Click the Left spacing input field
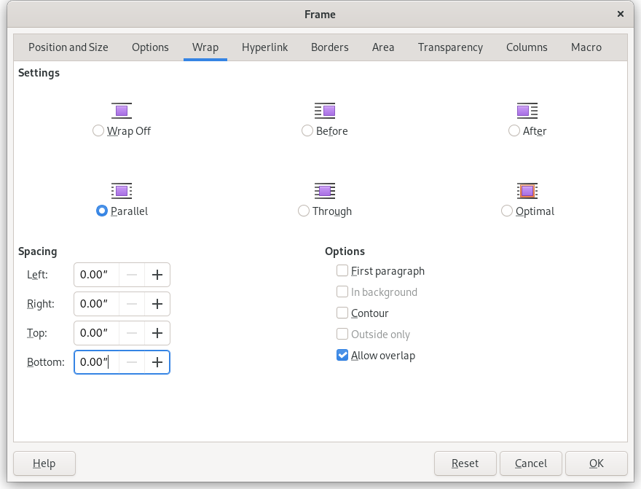641x489 pixels. pos(95,275)
